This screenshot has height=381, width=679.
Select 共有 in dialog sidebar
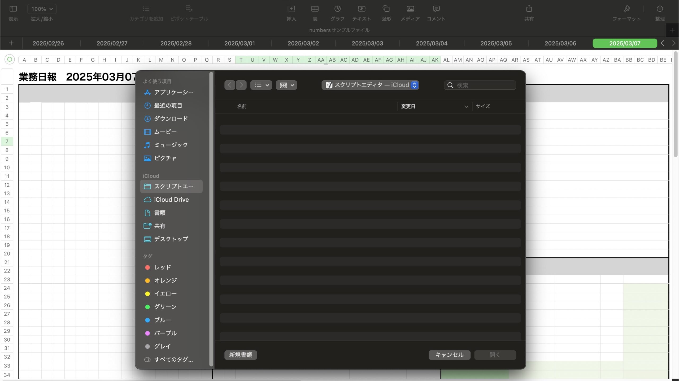coord(171,226)
